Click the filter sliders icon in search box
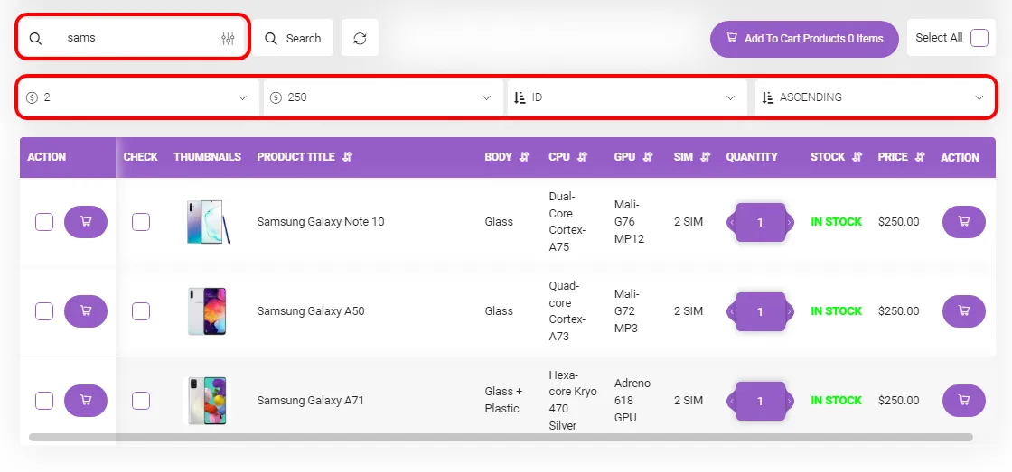 point(228,39)
